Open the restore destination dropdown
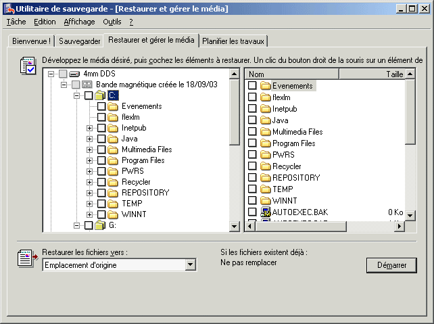 [191, 265]
